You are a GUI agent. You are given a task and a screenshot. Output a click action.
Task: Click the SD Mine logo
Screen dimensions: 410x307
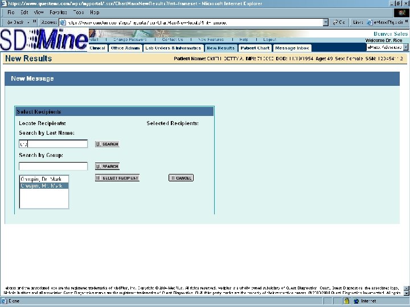pyautogui.click(x=44, y=40)
